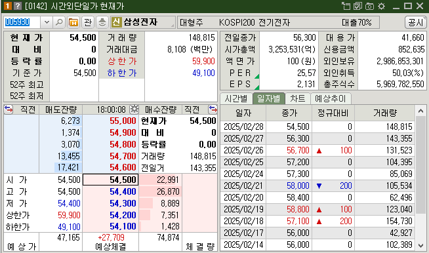Screen dimensions: 429x253
Task: Click the green triangle marker on EPS row
Action: pyautogui.click(x=256, y=87)
